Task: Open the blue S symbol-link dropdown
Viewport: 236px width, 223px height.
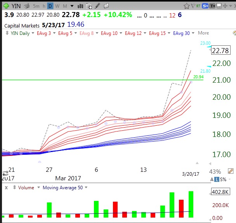Action: [205, 6]
